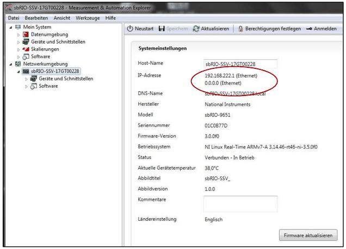The width and height of the screenshot is (346, 249).
Task: Click the IP address 192.168.222.1 (Ethernet)
Action: [x=231, y=75]
